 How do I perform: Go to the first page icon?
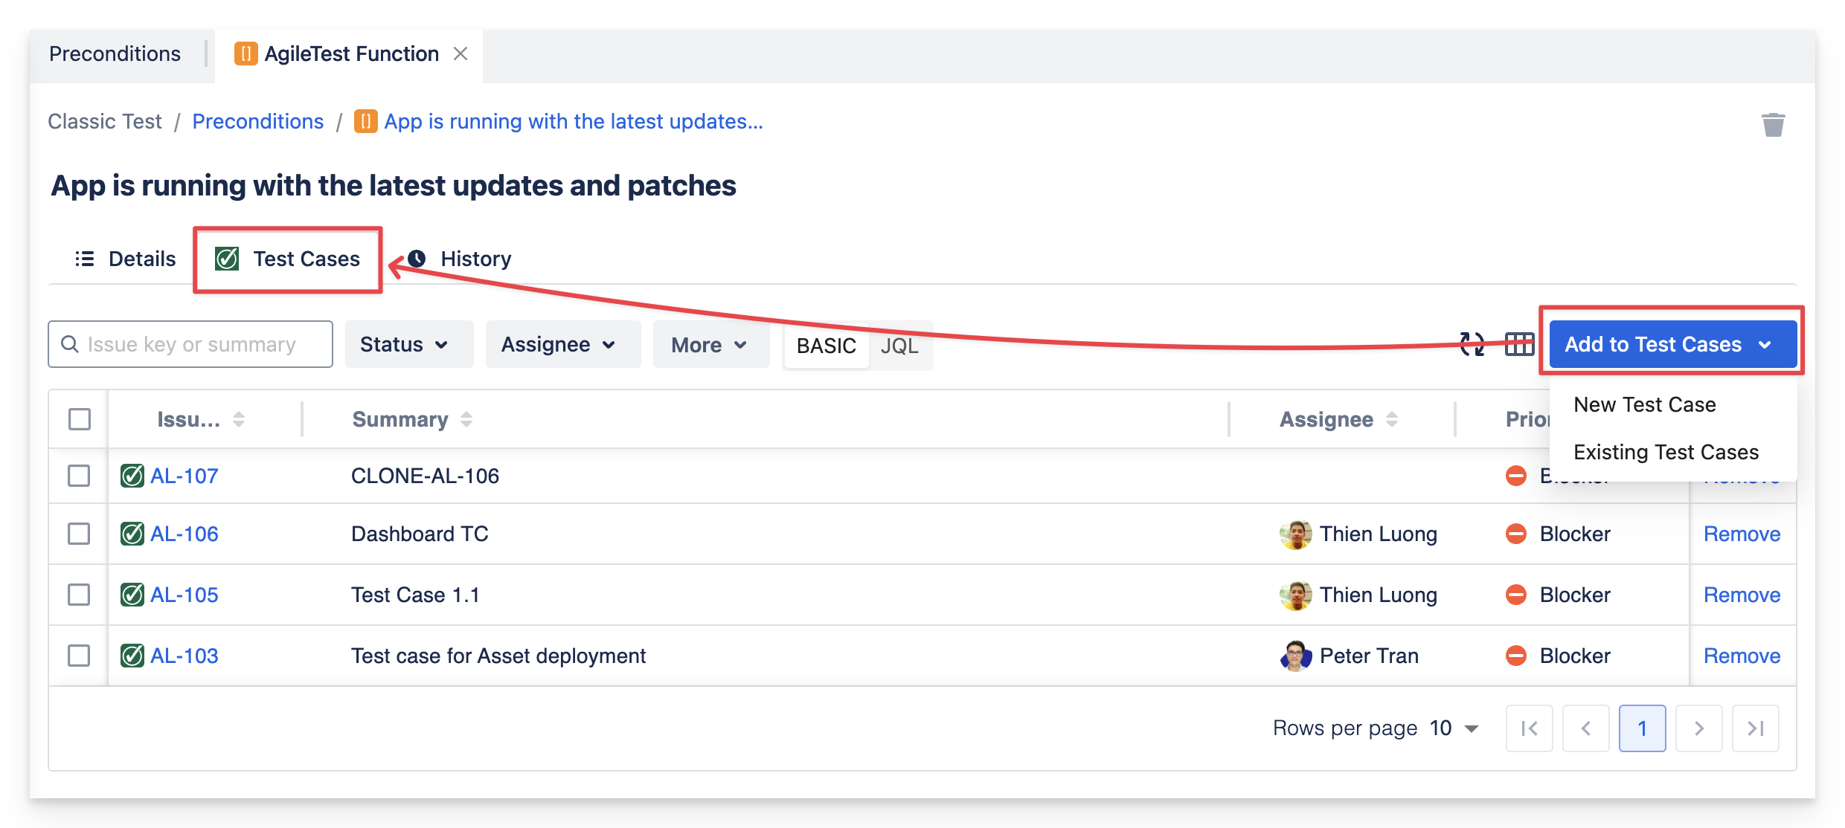point(1529,728)
